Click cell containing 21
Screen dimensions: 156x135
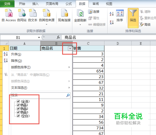click(88, 94)
